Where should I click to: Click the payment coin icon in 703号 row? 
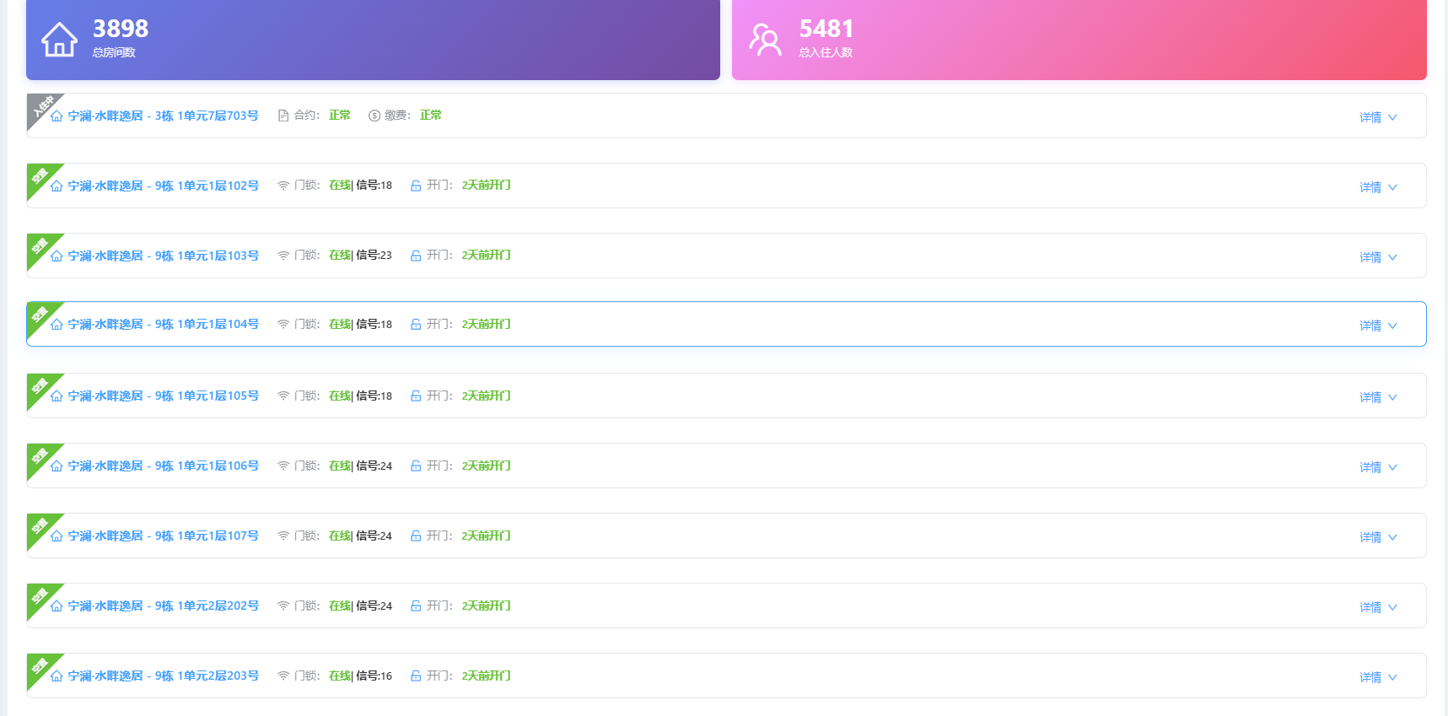click(374, 116)
